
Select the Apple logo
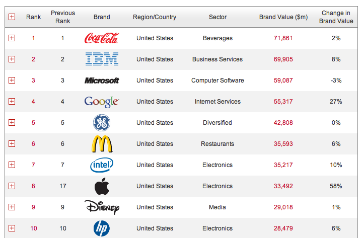(102, 186)
